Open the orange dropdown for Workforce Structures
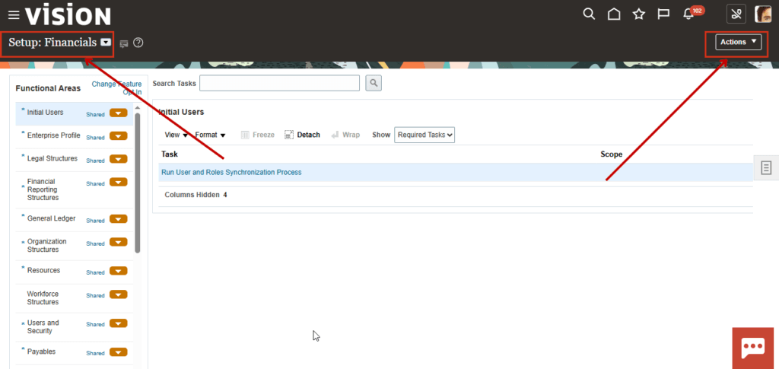 tap(118, 294)
